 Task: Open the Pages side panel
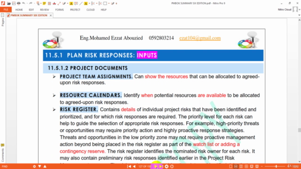2,20
